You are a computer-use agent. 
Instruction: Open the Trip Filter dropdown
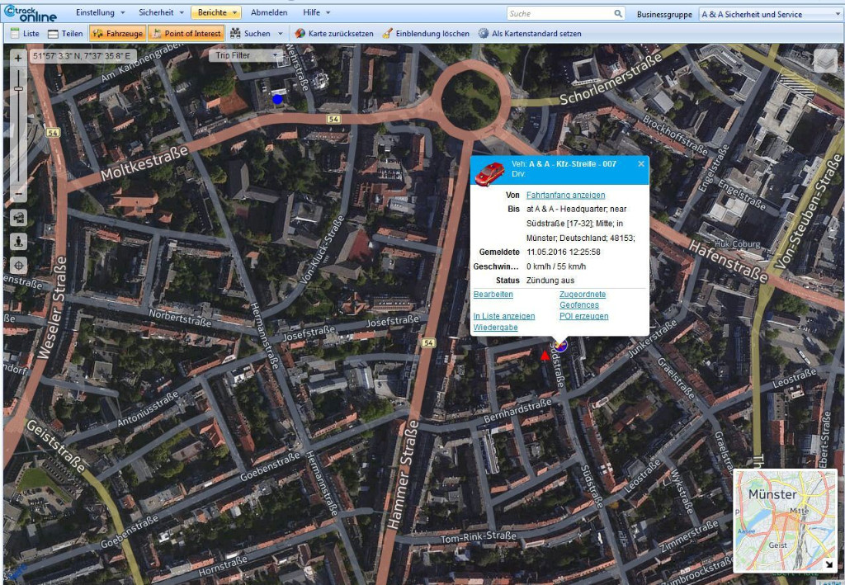tap(246, 55)
